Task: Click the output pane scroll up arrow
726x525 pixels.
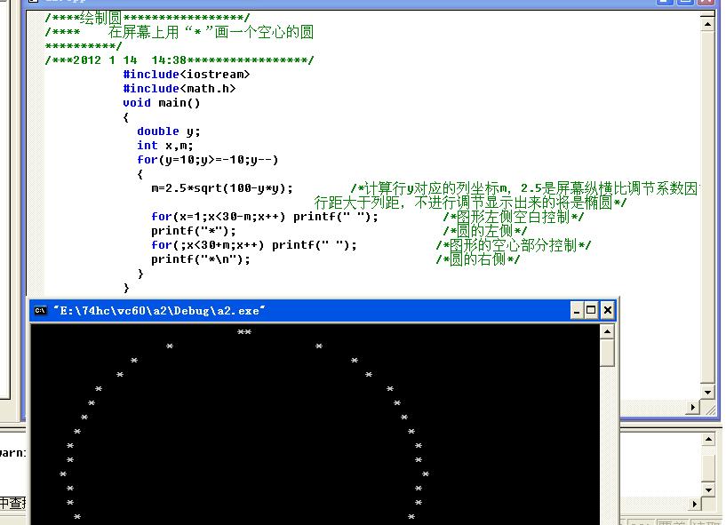Action: coord(708,439)
